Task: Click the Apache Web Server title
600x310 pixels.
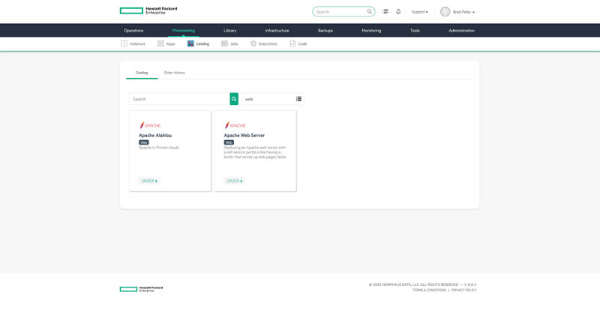Action: coord(244,136)
